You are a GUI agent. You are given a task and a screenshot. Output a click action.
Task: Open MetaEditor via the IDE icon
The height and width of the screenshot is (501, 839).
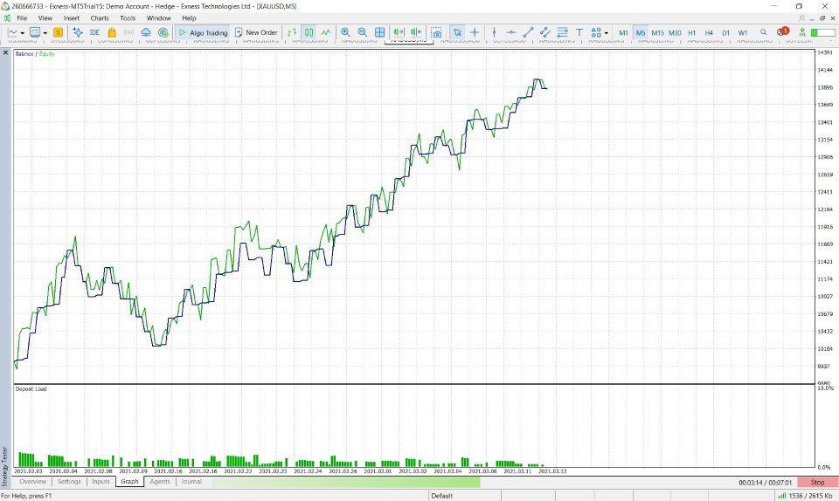(94, 32)
